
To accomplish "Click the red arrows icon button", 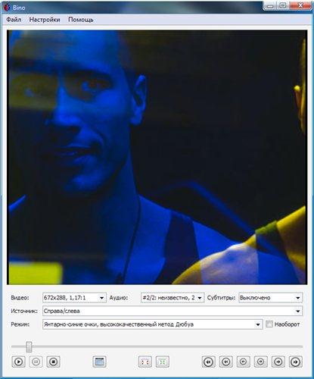I will click(x=145, y=362).
